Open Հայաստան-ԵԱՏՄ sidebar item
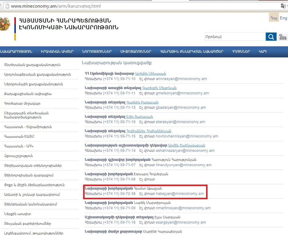The width and height of the screenshot is (288, 235). pos(19,137)
